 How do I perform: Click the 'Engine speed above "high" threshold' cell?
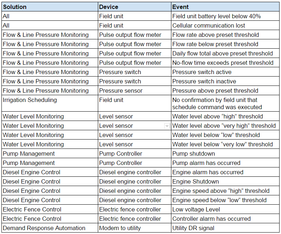click(221, 191)
